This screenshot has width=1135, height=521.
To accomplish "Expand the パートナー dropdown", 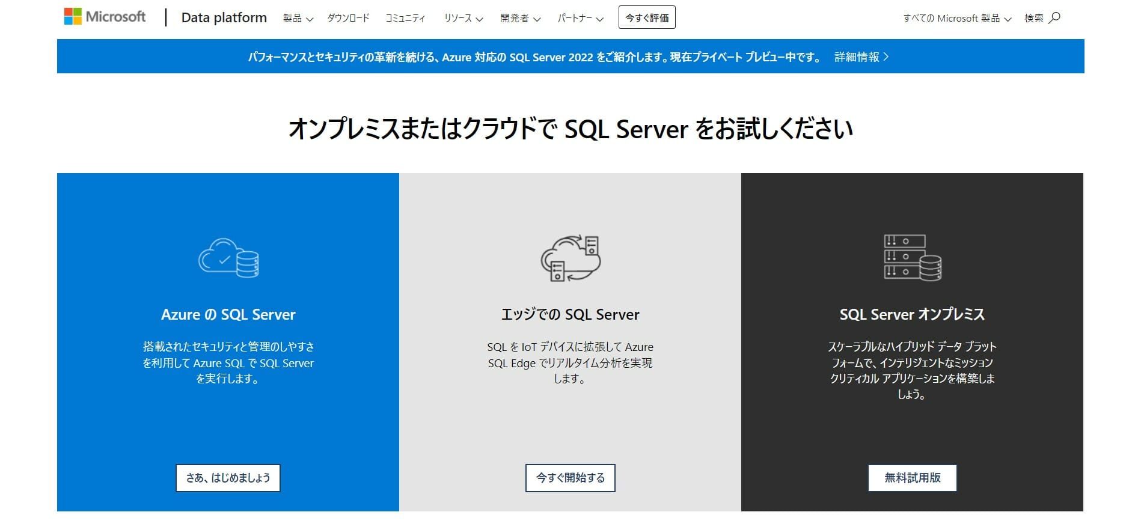I will 580,18.
